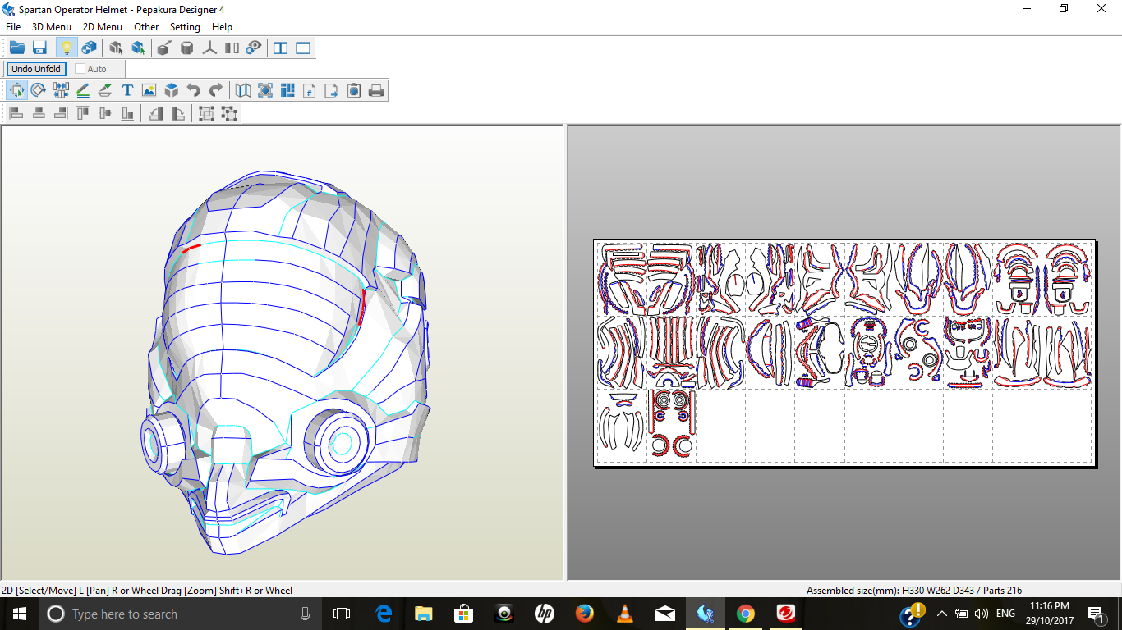The height and width of the screenshot is (630, 1122).
Task: Select the Join/Disjoin faces tool
Action: [x=61, y=90]
